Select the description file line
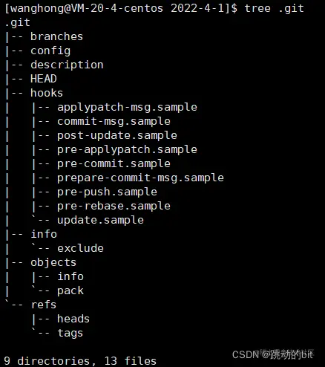Image resolution: width=325 pixels, height=367 pixels. (67, 65)
